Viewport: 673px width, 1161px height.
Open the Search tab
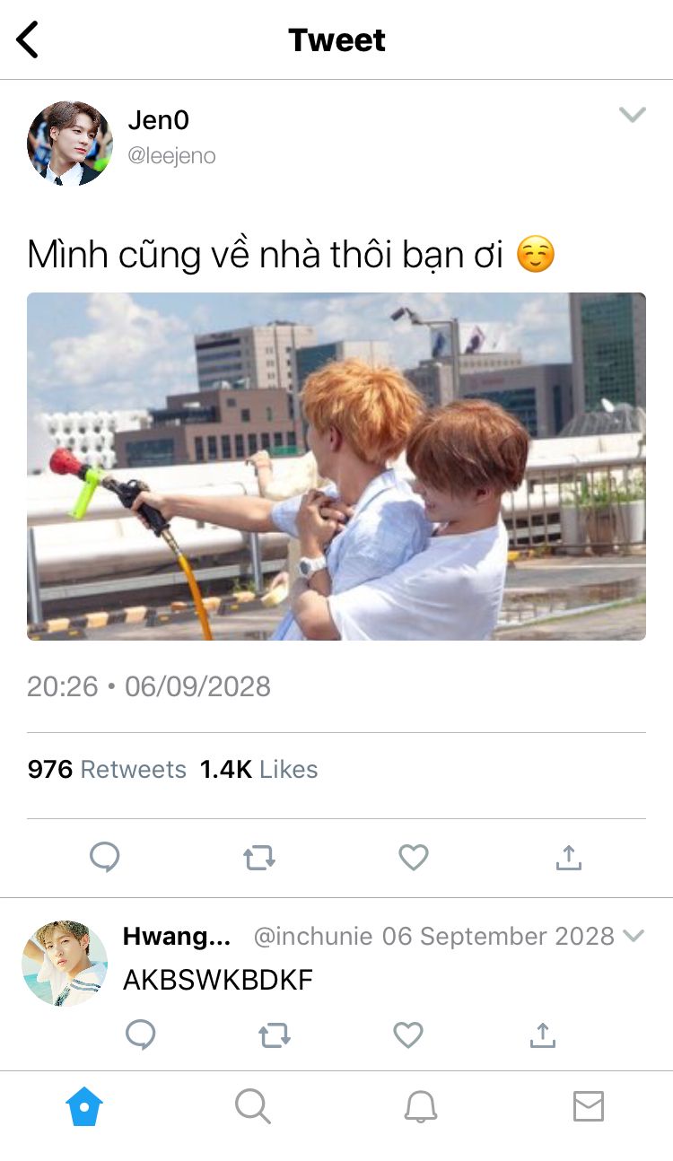pyautogui.click(x=253, y=1107)
